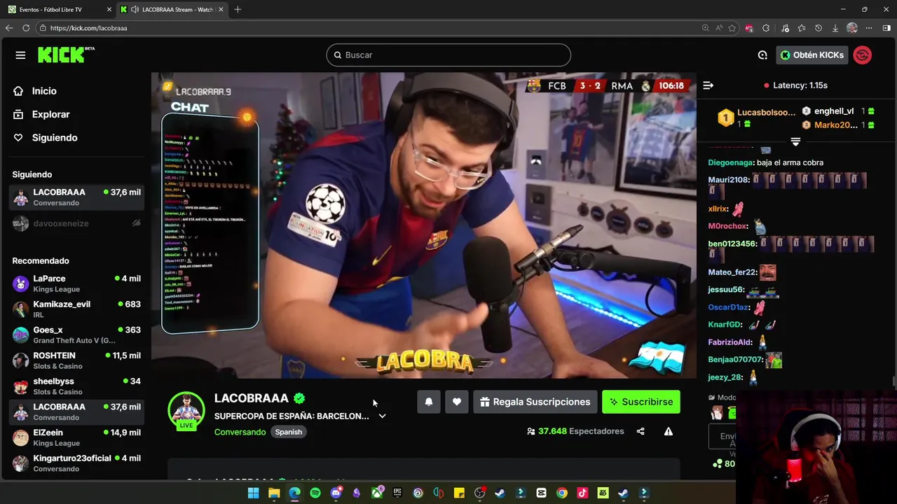Toggle the heart follow button

point(456,402)
